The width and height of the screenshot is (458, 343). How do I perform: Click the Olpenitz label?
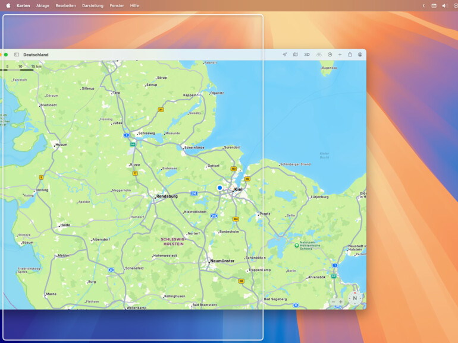pyautogui.click(x=217, y=93)
